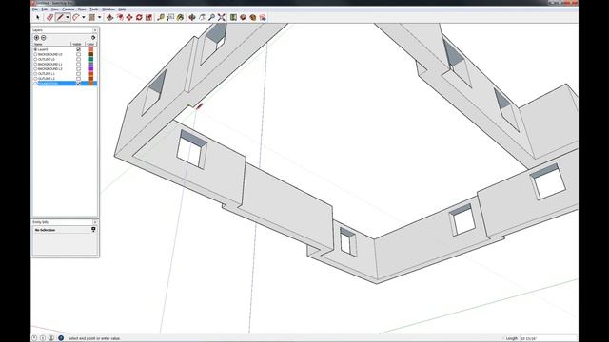Viewport: 609px width, 342px height.
Task: Activate the Rotate tool
Action: pyautogui.click(x=139, y=17)
